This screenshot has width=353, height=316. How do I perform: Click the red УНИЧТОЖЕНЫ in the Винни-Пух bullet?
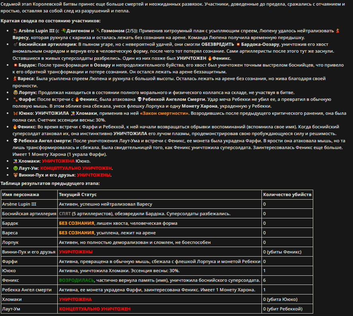(x=94, y=175)
